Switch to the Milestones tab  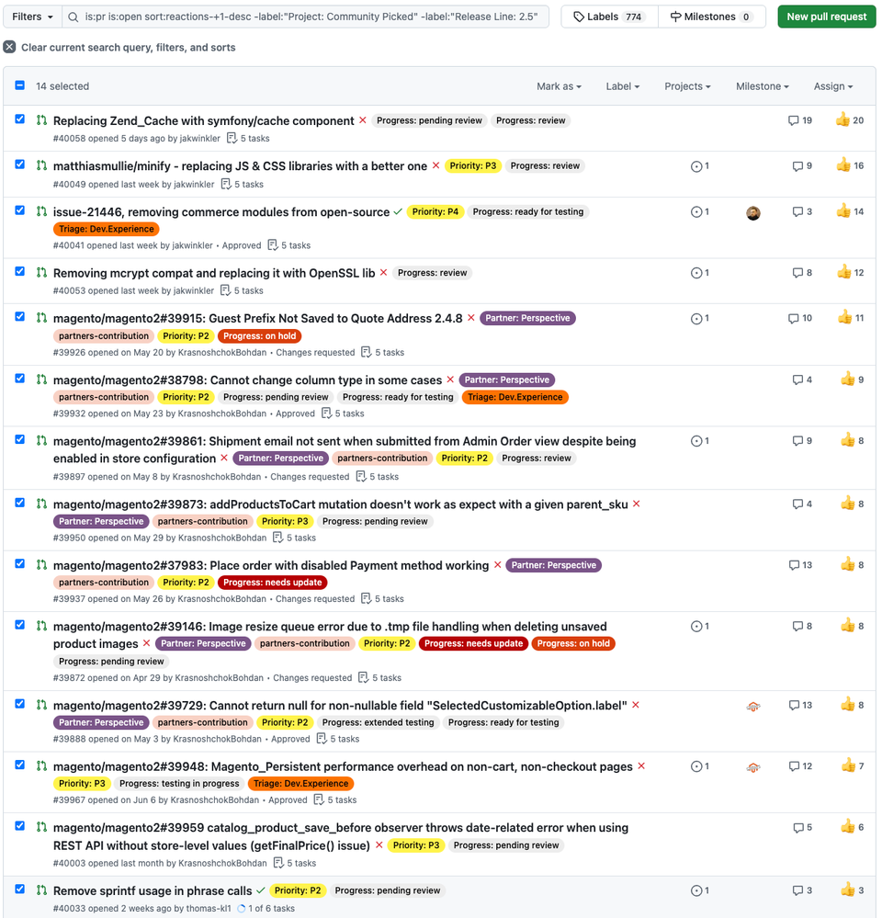click(712, 17)
